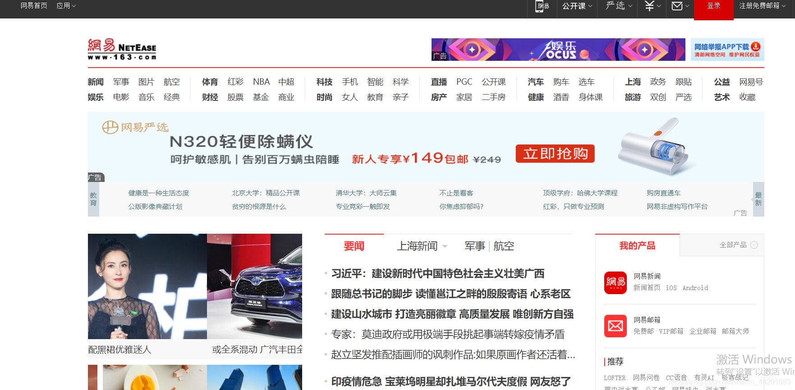Open 顶级学府：哈佛大学课程 link
The width and height of the screenshot is (795, 390).
(x=580, y=193)
